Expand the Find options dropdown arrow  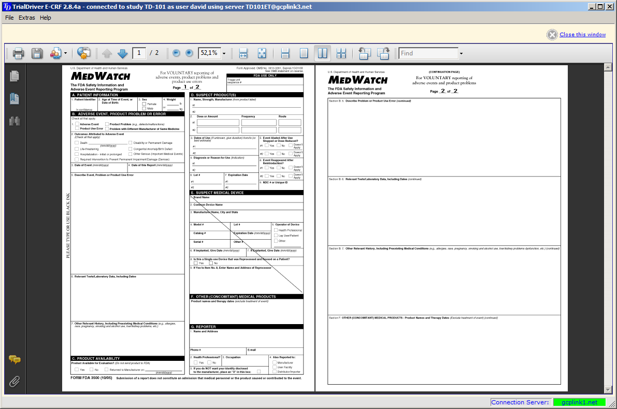tap(461, 53)
